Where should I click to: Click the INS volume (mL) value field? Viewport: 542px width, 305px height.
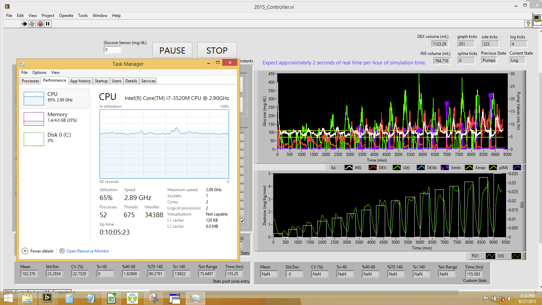coord(442,61)
